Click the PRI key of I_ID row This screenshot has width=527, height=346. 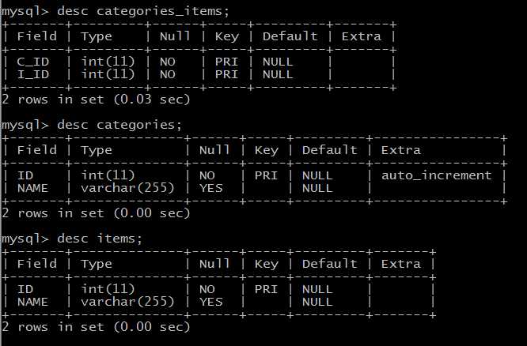(226, 74)
